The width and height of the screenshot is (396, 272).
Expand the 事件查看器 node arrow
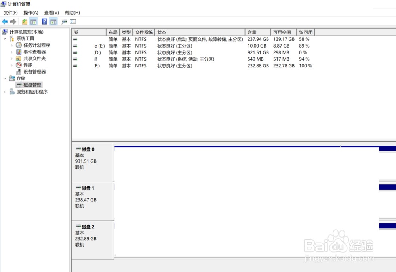point(11,52)
